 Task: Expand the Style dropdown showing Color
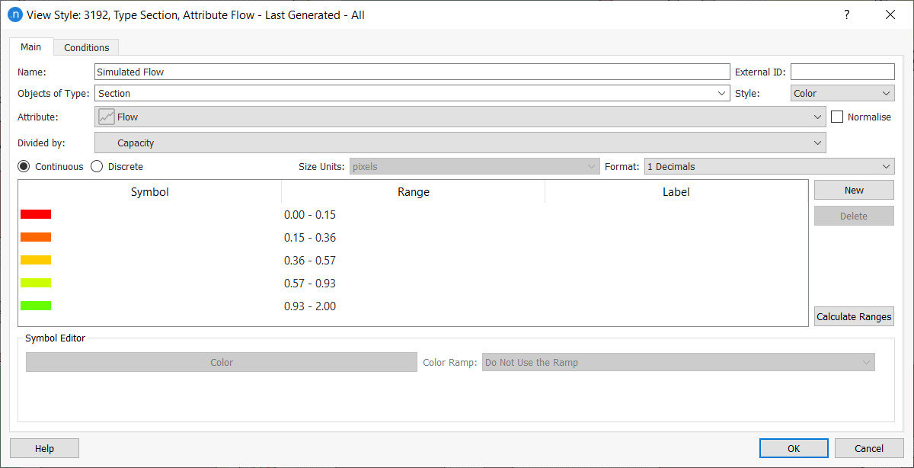pos(842,93)
